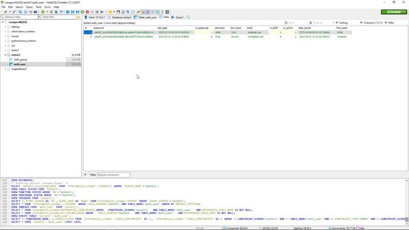Viewport: 409px width, 230px height.
Task: Go to last row toolbar icon
Action: click(77, 12)
